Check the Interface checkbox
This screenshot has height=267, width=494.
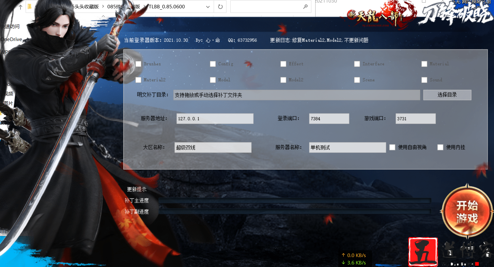(357, 64)
